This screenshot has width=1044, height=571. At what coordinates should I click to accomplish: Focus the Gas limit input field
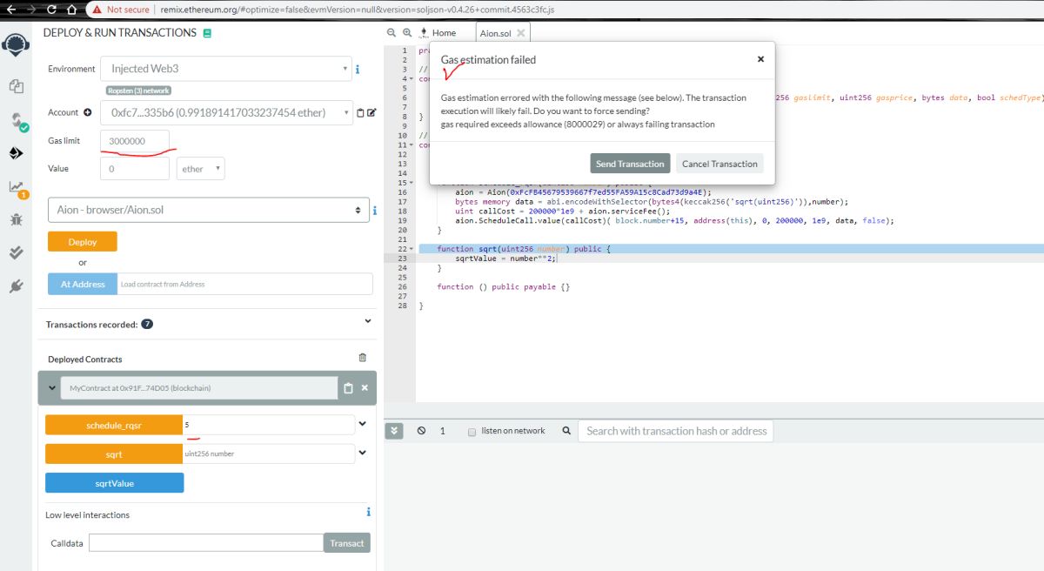[x=135, y=141]
